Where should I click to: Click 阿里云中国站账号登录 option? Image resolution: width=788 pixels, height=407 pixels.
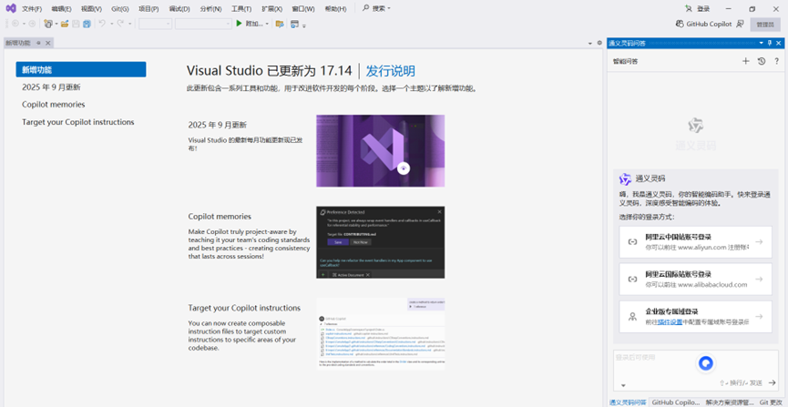click(x=695, y=241)
